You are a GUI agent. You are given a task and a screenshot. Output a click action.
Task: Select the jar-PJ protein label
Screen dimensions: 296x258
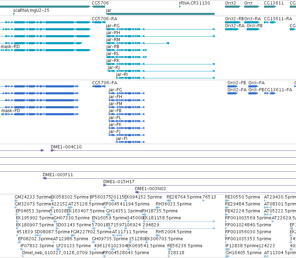(114, 132)
